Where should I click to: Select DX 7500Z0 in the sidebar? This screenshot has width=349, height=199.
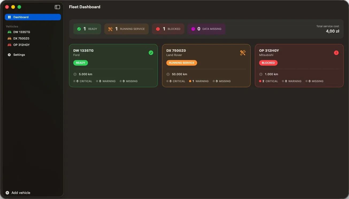point(33,38)
